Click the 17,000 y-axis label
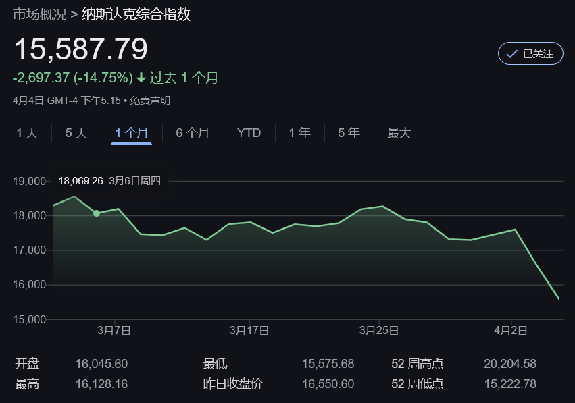Image resolution: width=575 pixels, height=403 pixels. pyautogui.click(x=29, y=250)
